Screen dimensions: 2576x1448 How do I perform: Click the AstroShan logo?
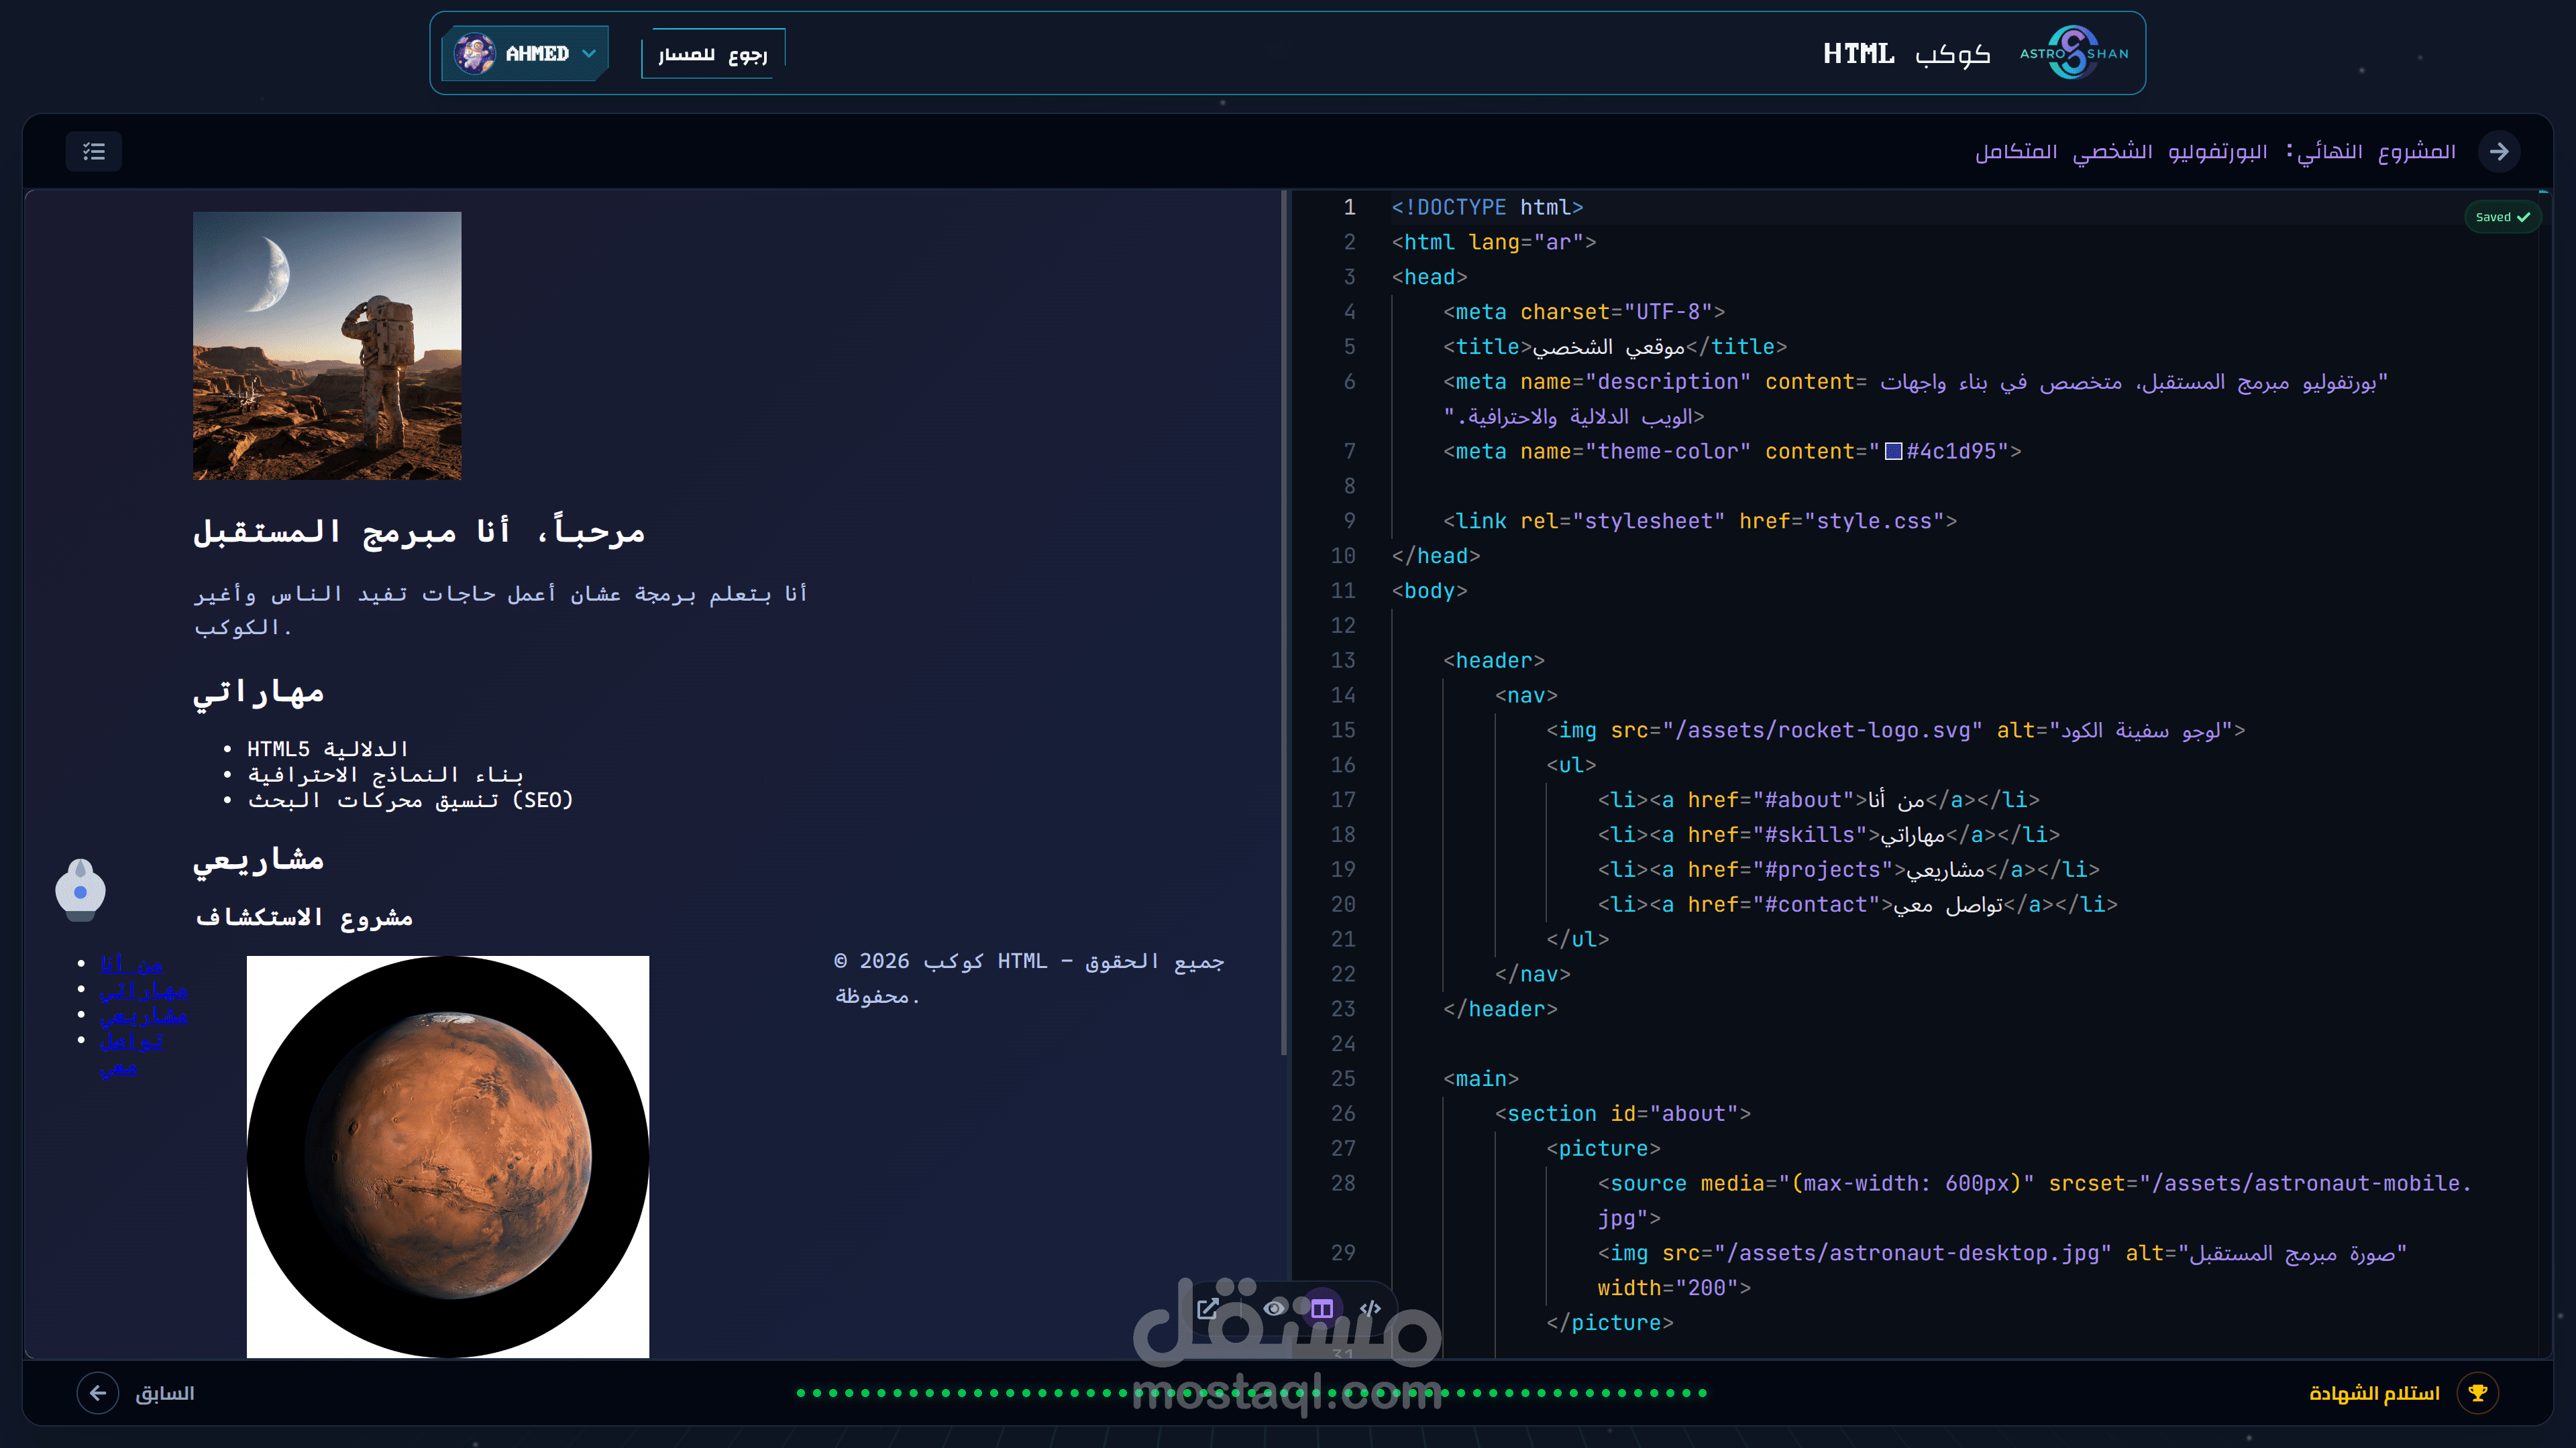pyautogui.click(x=2074, y=53)
